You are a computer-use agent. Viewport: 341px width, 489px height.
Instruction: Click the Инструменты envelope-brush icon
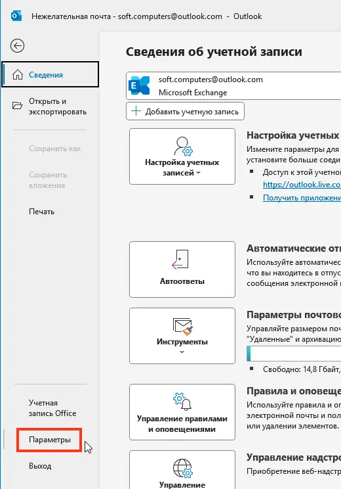(x=183, y=327)
